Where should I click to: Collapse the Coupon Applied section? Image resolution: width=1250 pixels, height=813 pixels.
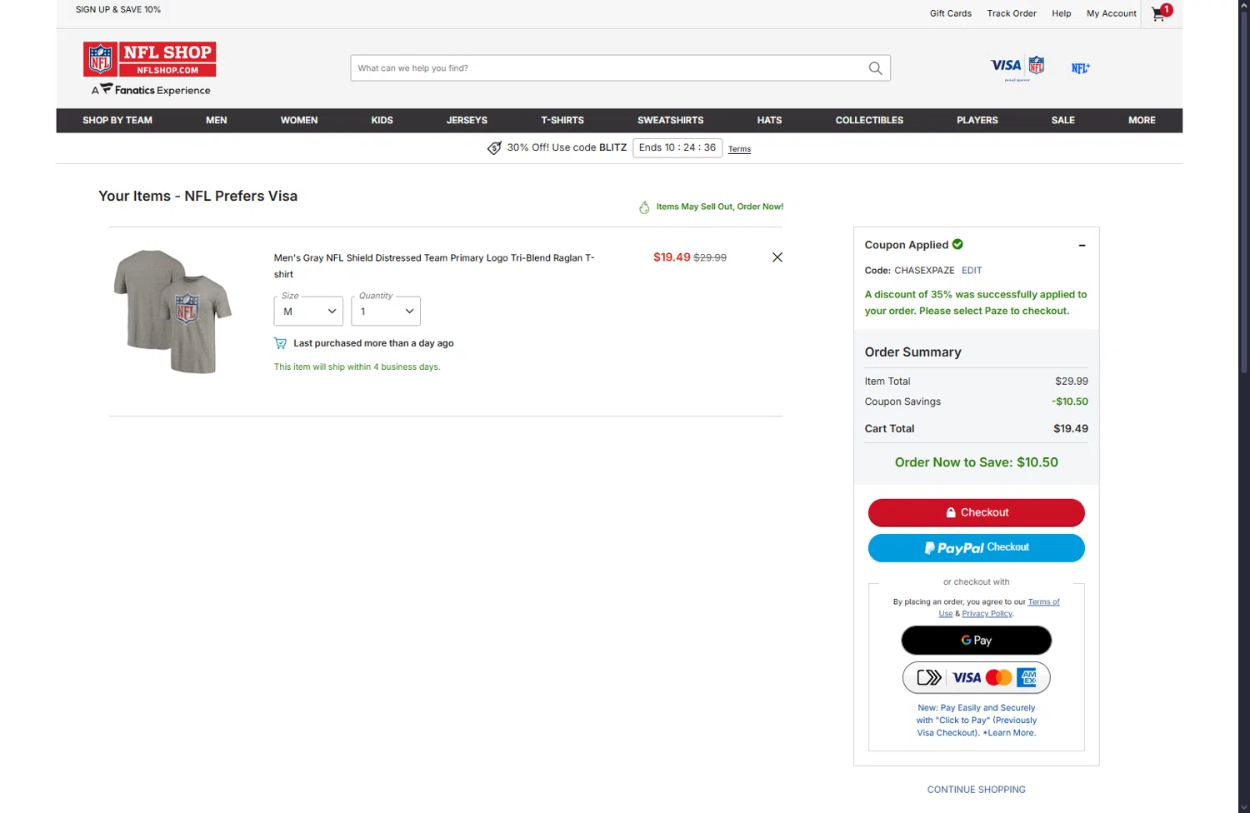1082,245
